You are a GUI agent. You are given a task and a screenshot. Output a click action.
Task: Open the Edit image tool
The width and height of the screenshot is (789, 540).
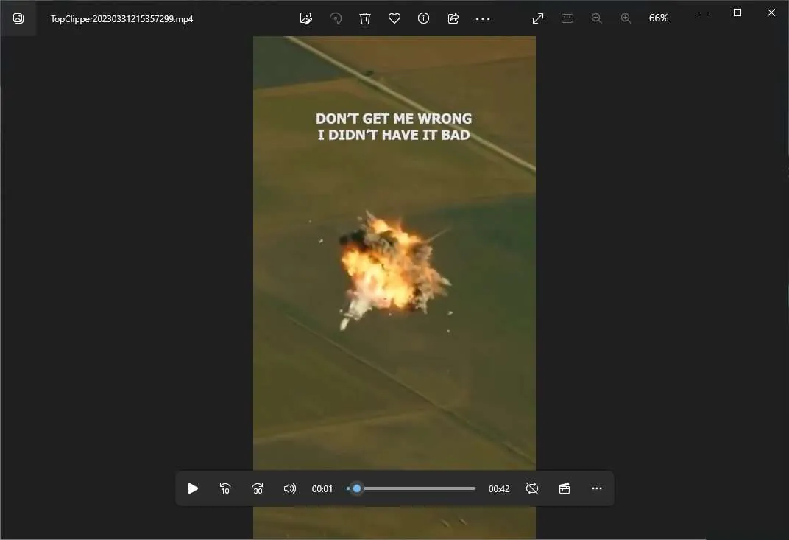(x=306, y=18)
